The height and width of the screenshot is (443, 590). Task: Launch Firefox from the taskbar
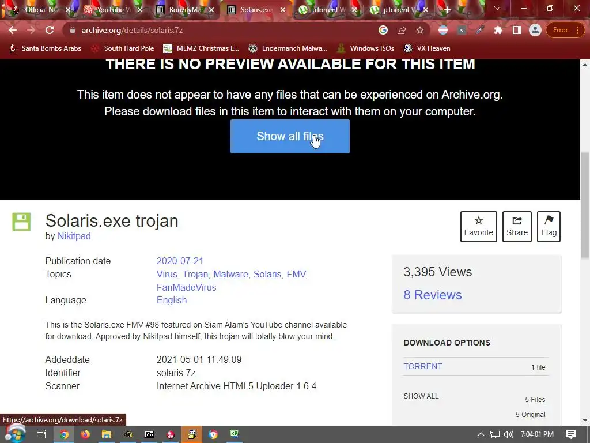coord(85,434)
